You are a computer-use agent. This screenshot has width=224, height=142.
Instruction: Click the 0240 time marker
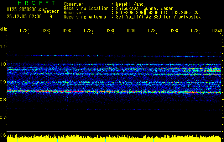(217, 31)
